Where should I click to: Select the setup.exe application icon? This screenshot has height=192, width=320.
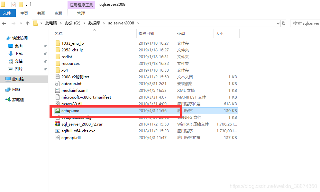pyautogui.click(x=58, y=110)
